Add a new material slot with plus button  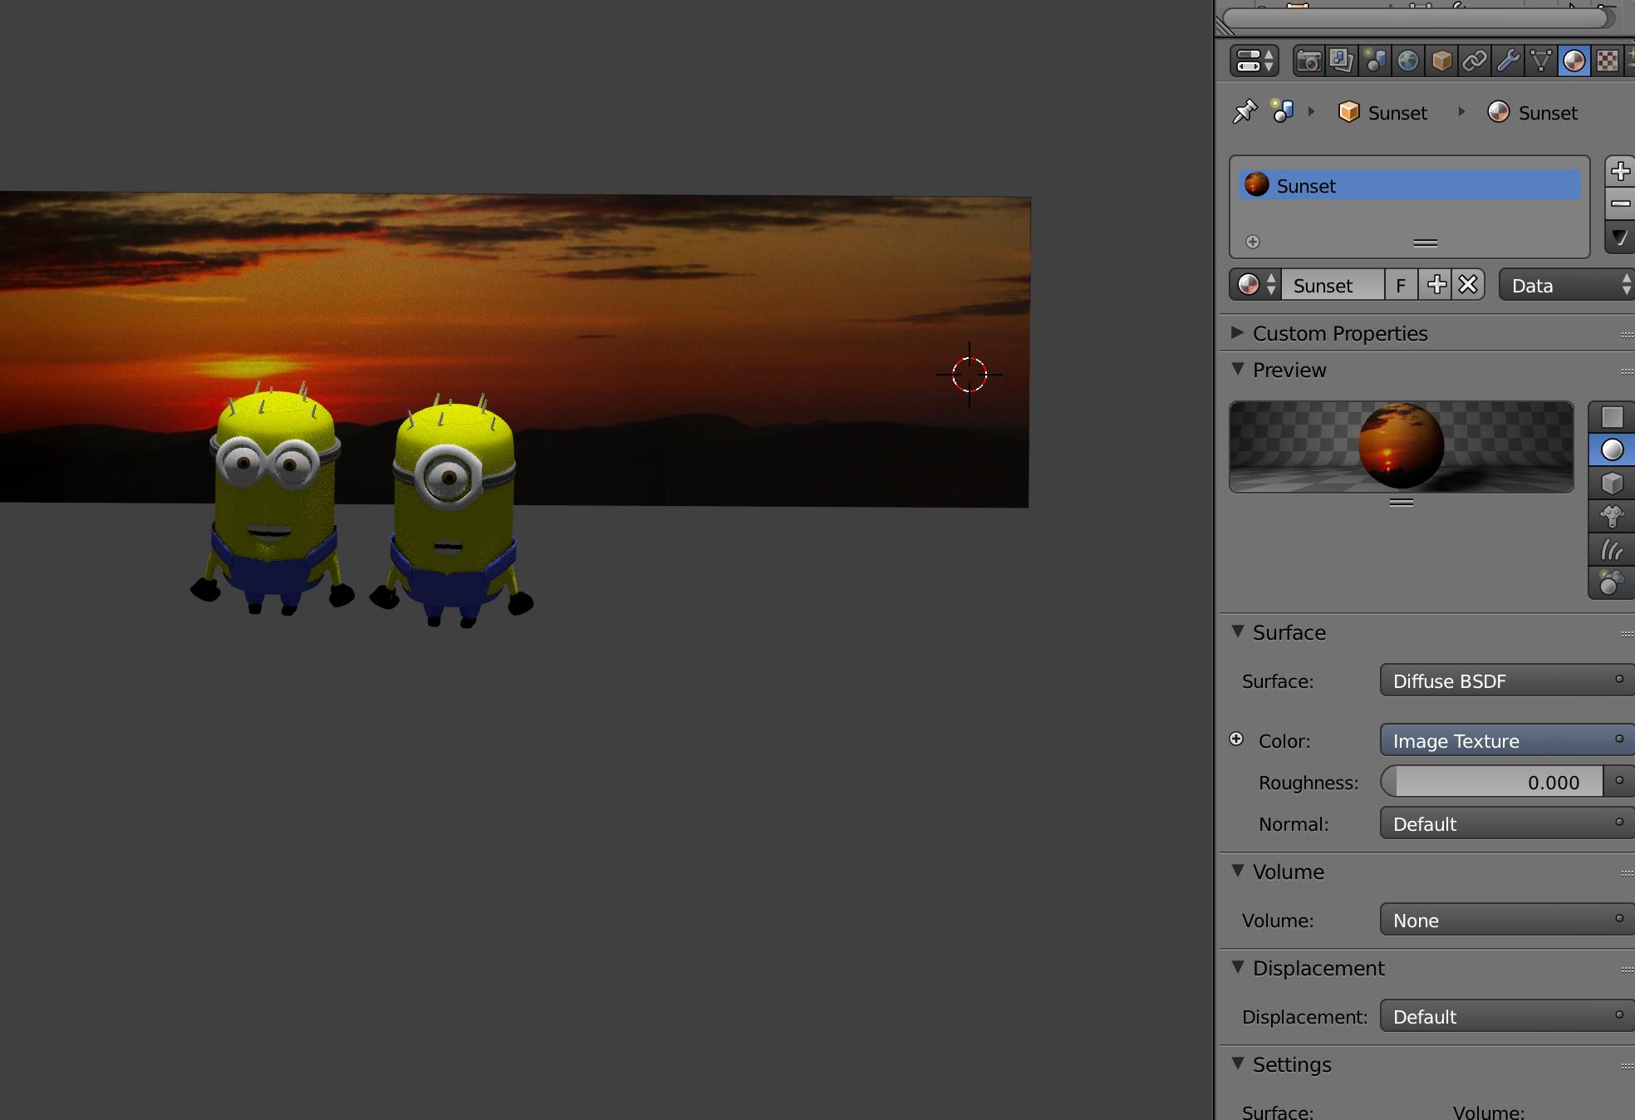(1620, 171)
